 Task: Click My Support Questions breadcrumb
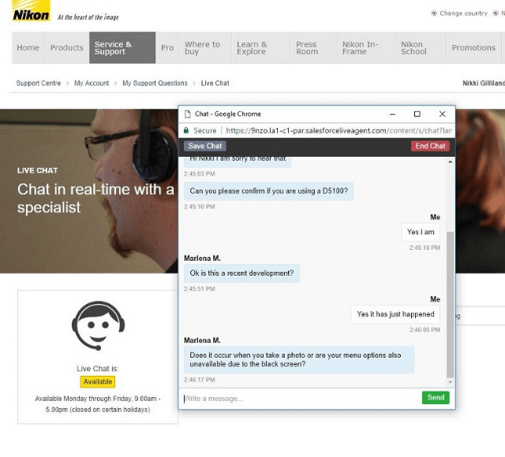[x=155, y=84]
